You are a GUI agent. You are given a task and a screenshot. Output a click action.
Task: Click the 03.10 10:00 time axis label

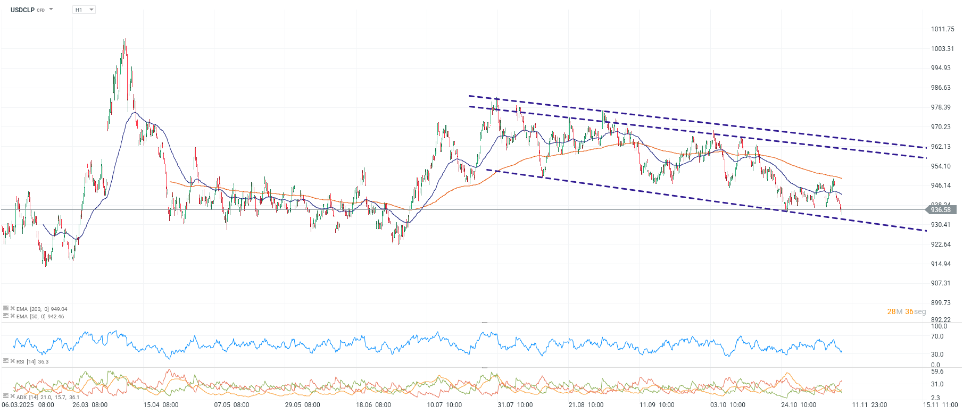pyautogui.click(x=728, y=405)
